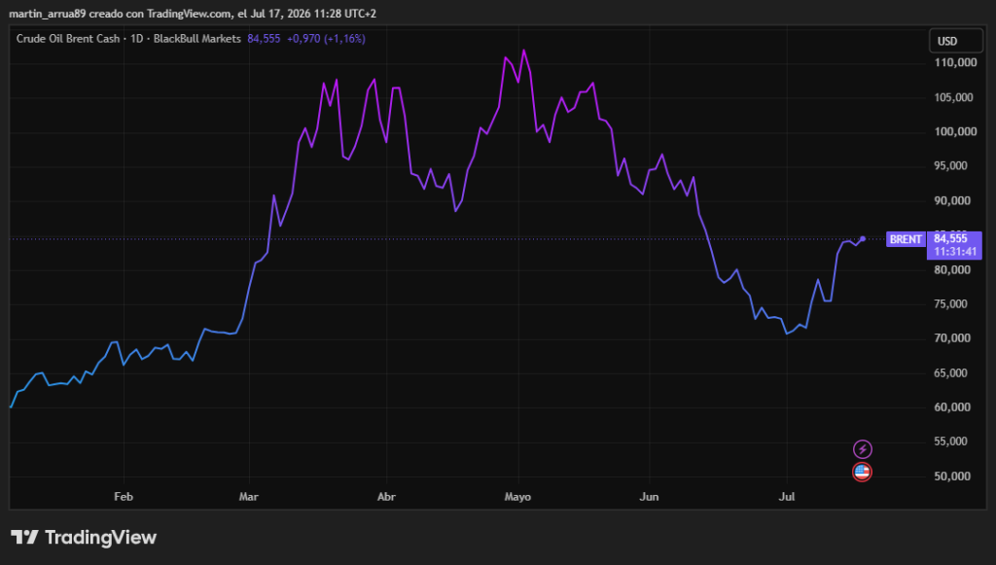
Task: Click the 110,000 price axis label
Action: point(955,62)
